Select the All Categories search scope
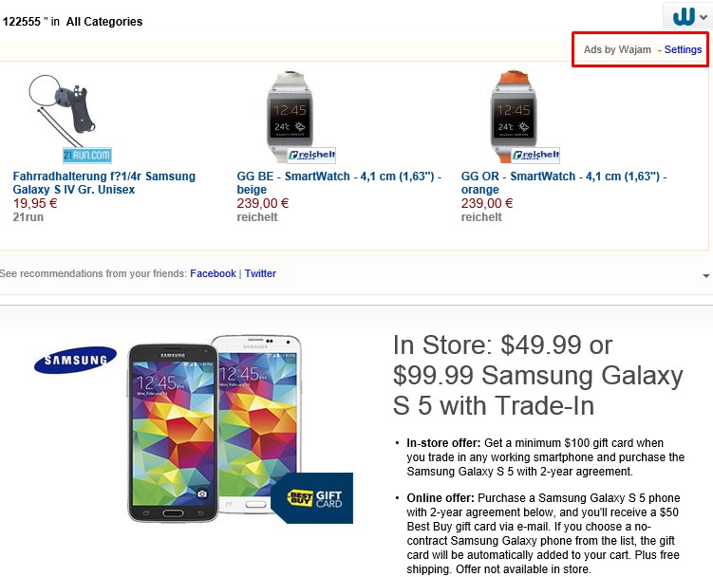 coord(104,21)
